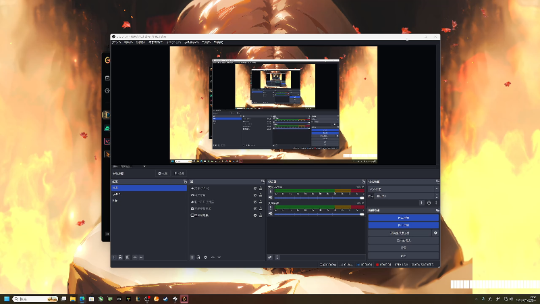Click the Settings button in Controls panel
The image size is (540, 304).
403,247
